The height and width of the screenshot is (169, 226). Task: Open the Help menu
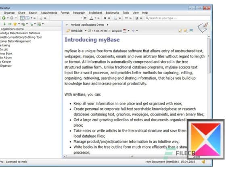(x=145, y=13)
